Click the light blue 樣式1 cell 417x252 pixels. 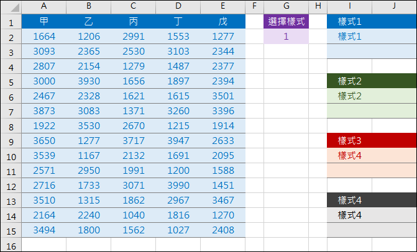point(349,37)
